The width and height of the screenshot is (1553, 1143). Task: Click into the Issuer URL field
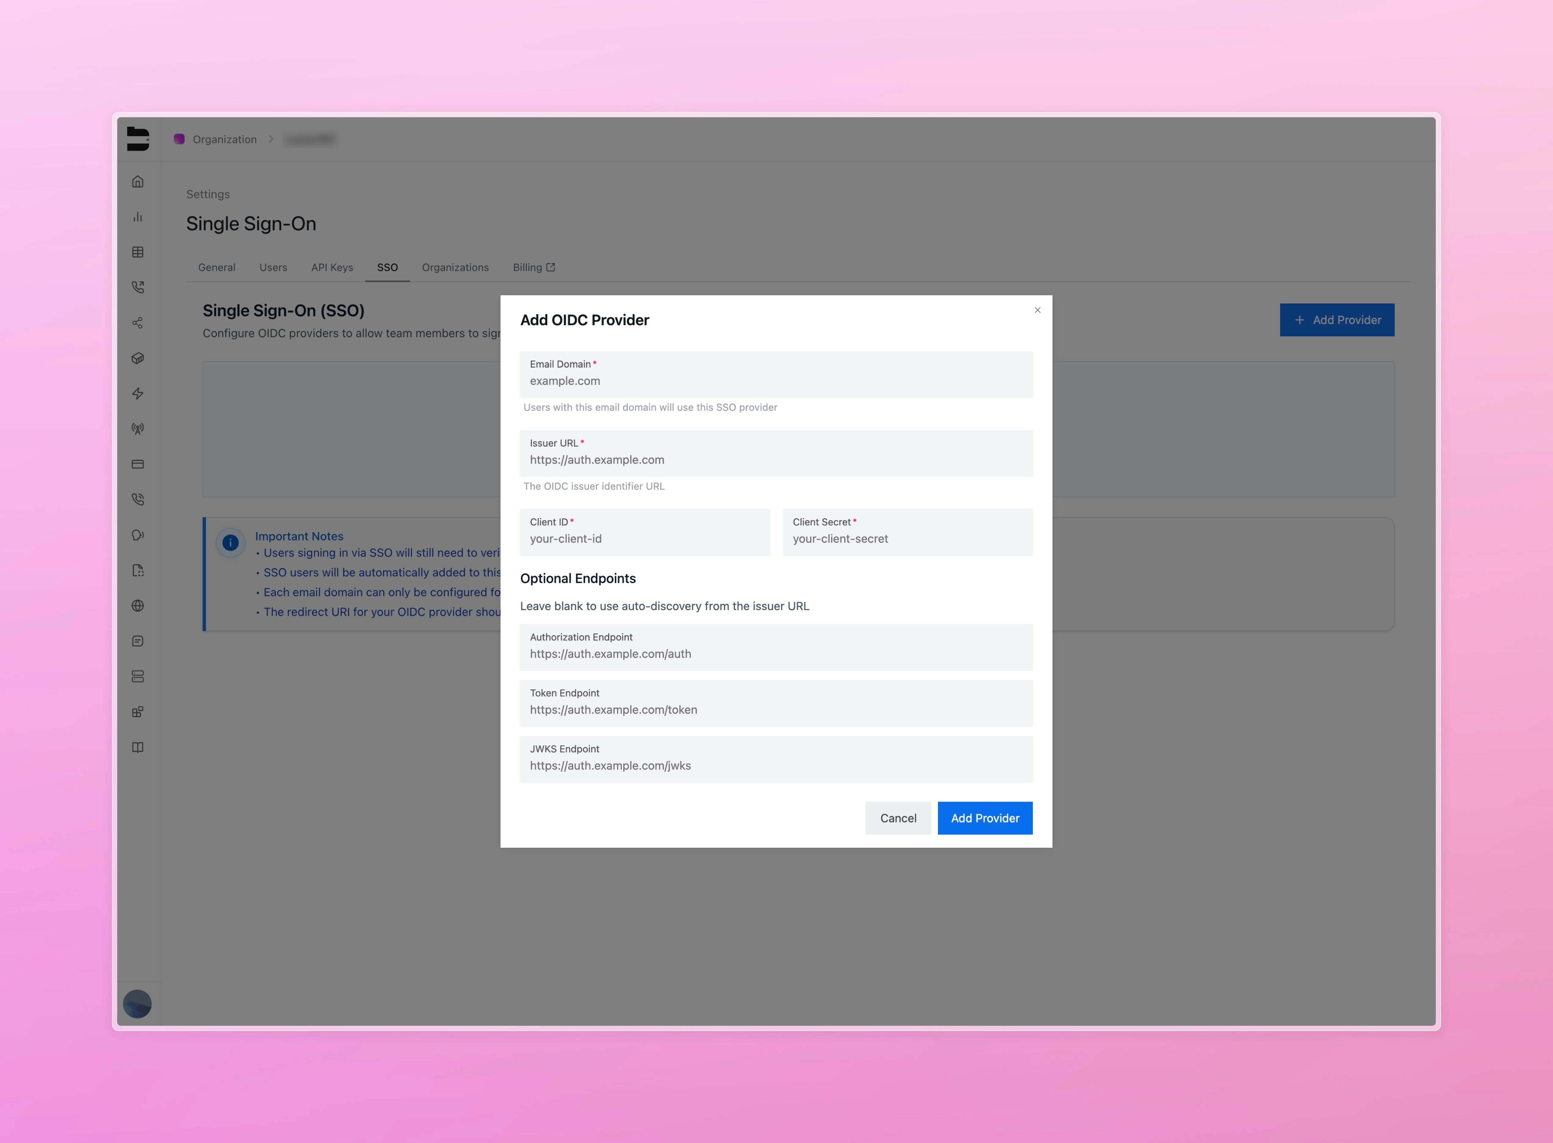pyautogui.click(x=776, y=459)
